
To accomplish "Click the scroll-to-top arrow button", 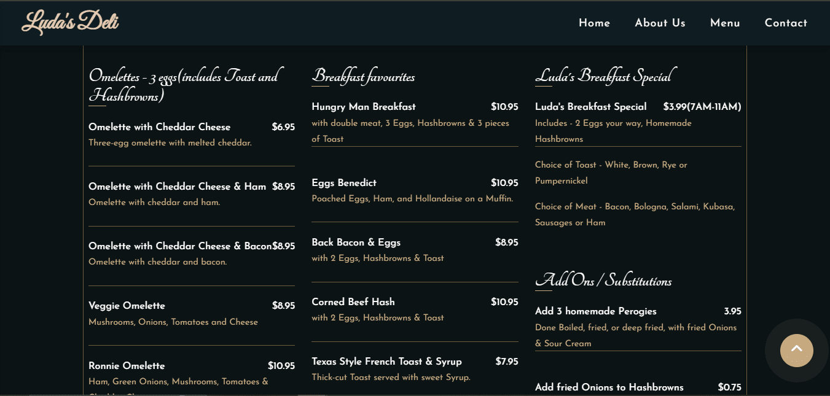I will pos(796,350).
